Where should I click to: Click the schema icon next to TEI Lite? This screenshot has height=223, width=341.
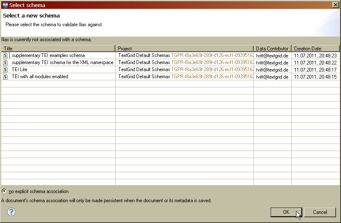click(x=5, y=69)
